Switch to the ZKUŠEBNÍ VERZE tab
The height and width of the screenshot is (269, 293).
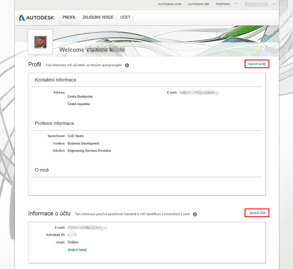tap(98, 17)
